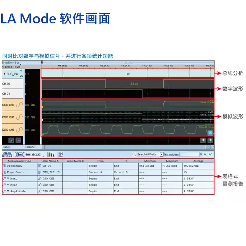Expand the BUS_I2C channel row
This screenshot has width=246, height=246.
4,74
